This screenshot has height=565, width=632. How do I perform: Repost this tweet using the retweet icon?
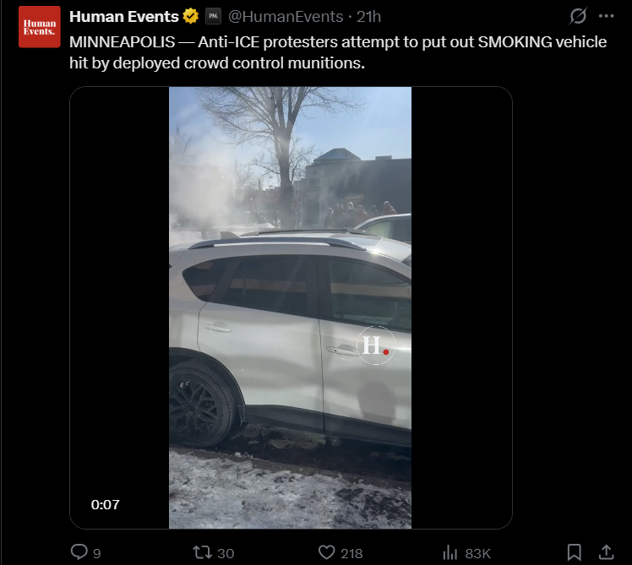[x=202, y=552]
